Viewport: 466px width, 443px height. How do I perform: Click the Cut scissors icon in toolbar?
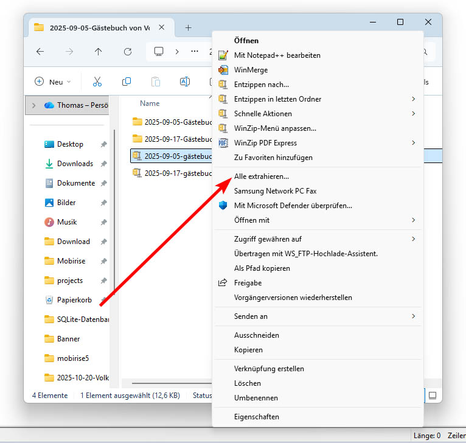(97, 82)
